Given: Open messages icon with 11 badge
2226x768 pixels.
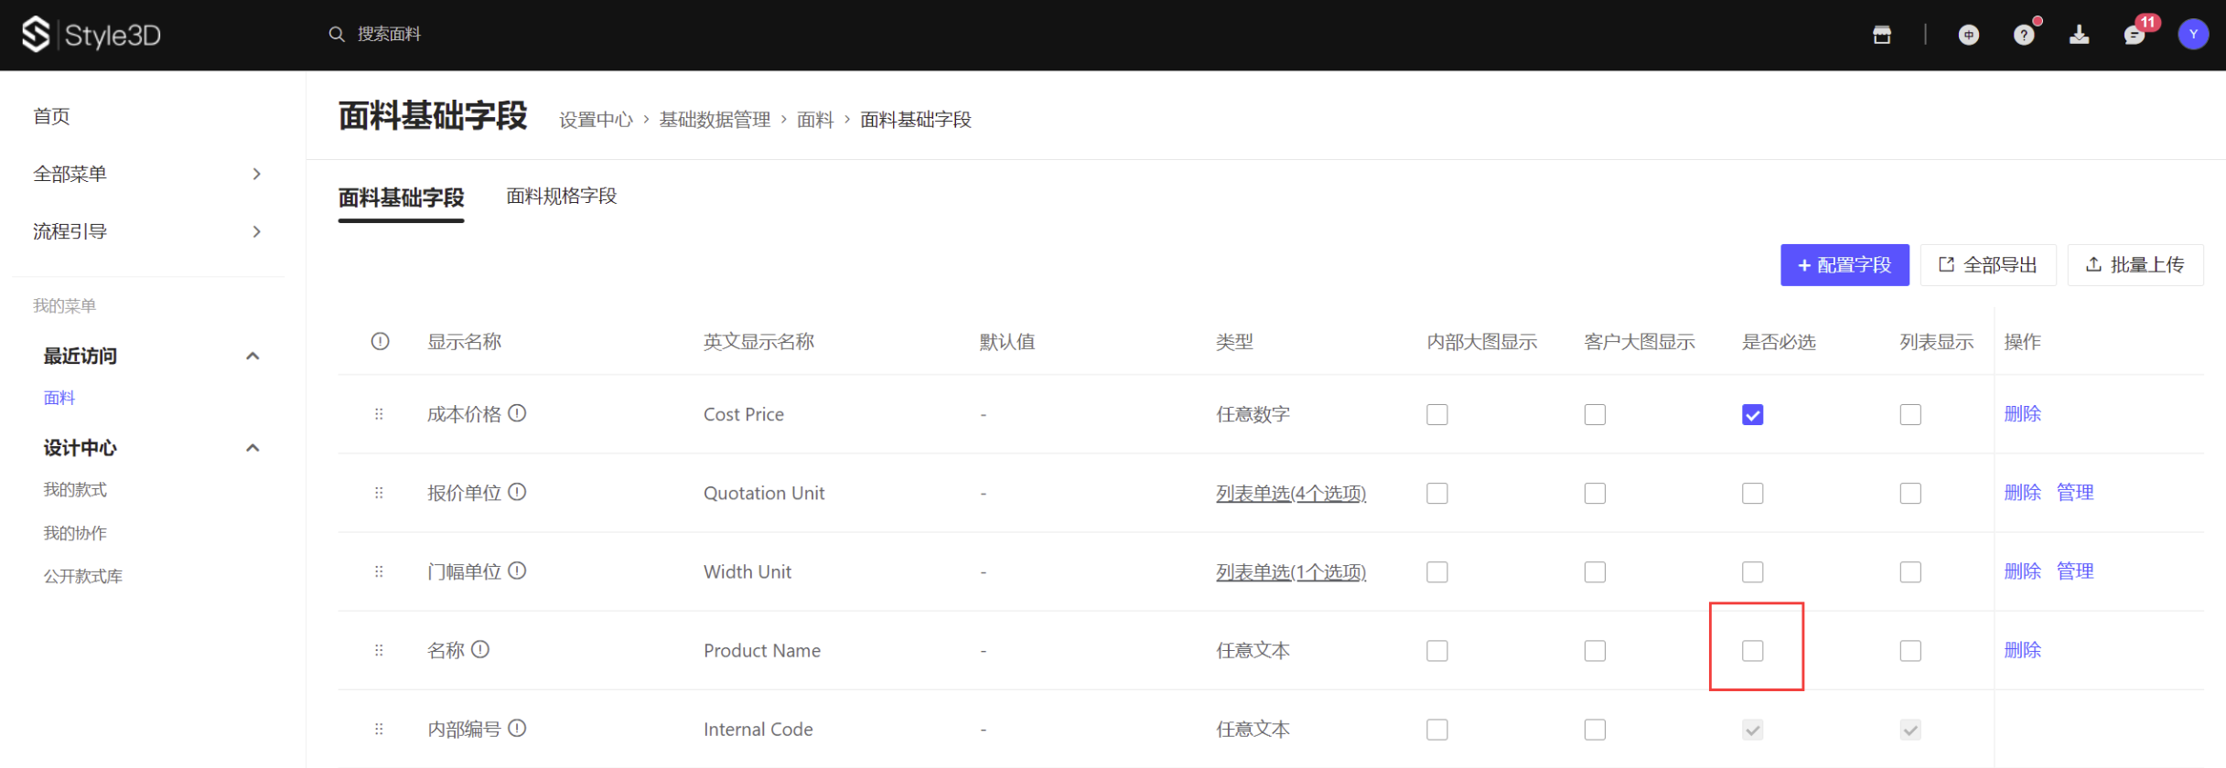Looking at the screenshot, I should 2134,35.
